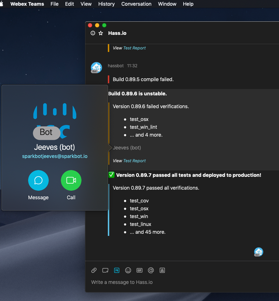Open Test Report link for build 0.89.6
Image resolution: width=279 pixels, height=301 pixels.
[x=134, y=161]
